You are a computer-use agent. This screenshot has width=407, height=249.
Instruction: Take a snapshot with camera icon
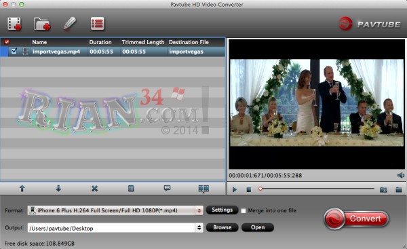point(383,190)
